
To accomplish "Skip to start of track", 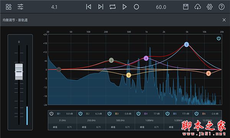I will tap(89, 7).
